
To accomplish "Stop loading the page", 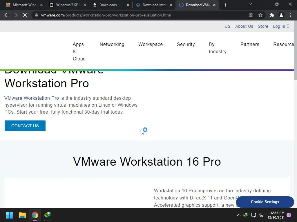I will point(25,15).
